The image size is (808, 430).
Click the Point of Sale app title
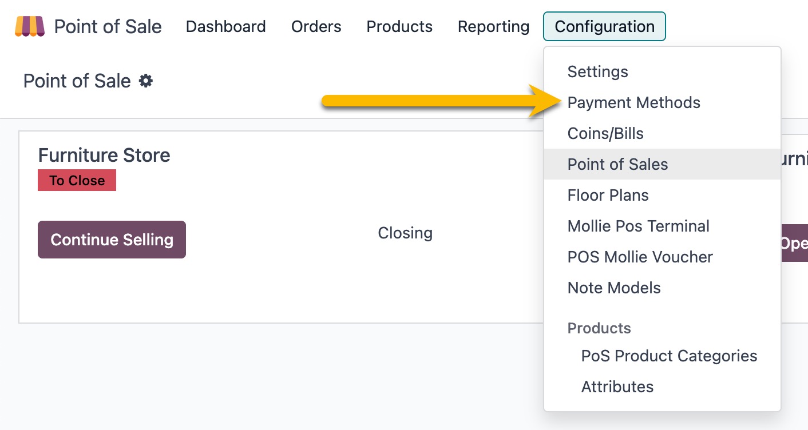108,26
